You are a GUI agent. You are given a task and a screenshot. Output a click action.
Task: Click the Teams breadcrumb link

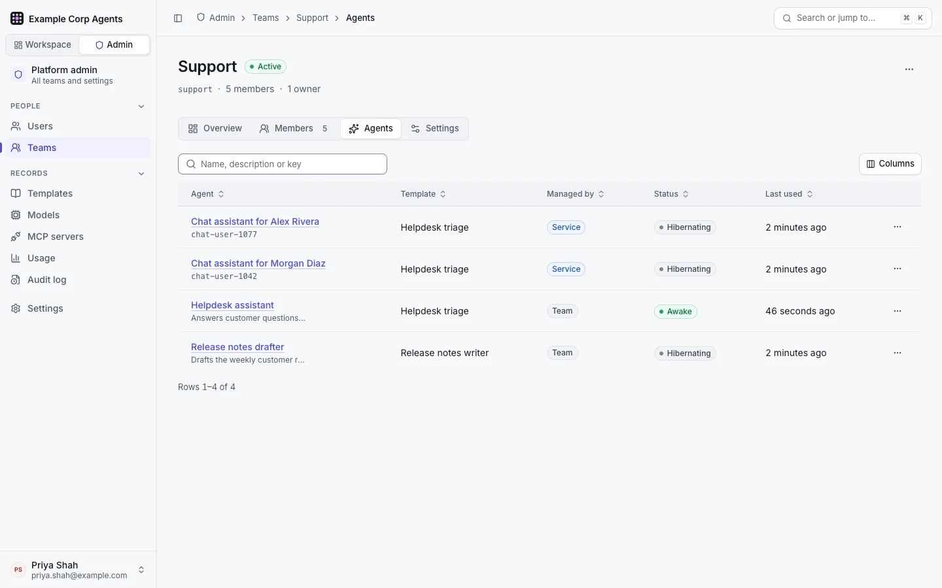point(266,18)
